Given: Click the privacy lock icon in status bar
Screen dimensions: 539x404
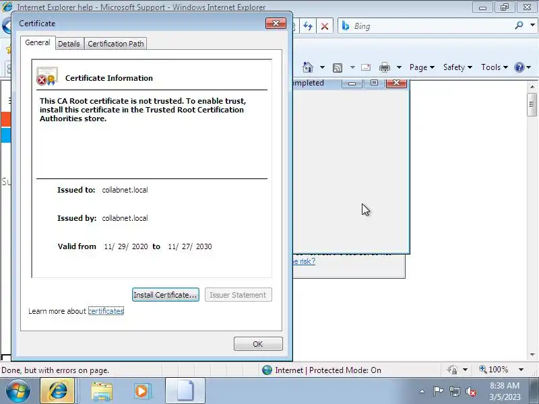Looking at the screenshot, I should click(452, 370).
